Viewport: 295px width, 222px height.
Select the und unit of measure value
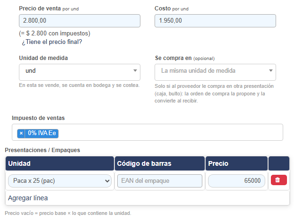pos(30,71)
